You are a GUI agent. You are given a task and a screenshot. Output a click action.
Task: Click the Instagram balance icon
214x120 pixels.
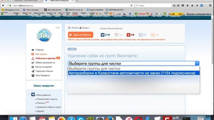pos(116,35)
